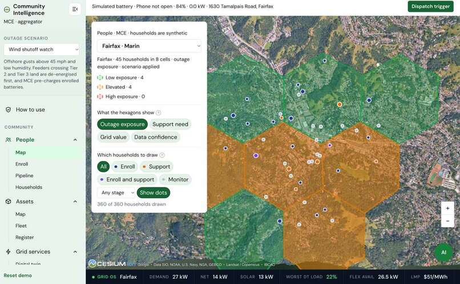Open the Fleet page under Assets
This screenshot has height=284, width=460.
(21, 226)
